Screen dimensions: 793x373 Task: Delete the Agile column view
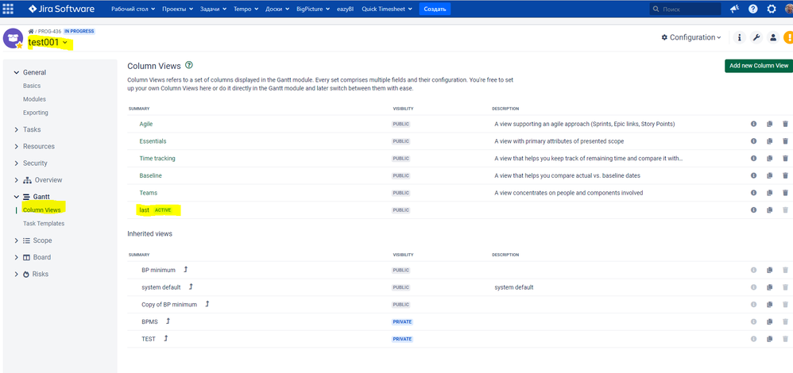tap(785, 124)
